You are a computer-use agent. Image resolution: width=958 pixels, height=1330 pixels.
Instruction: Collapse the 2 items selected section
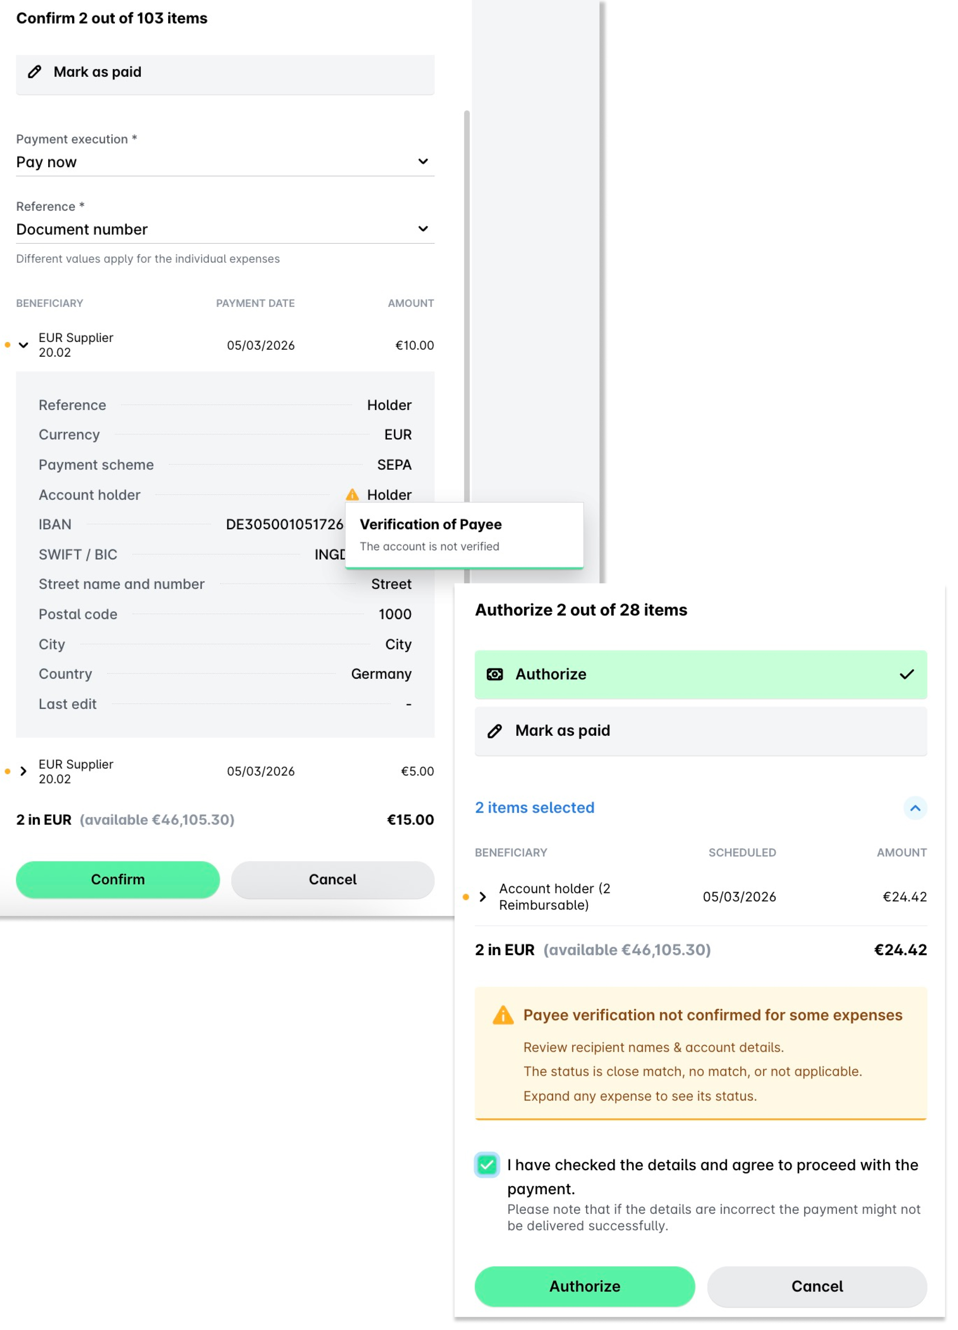[915, 808]
